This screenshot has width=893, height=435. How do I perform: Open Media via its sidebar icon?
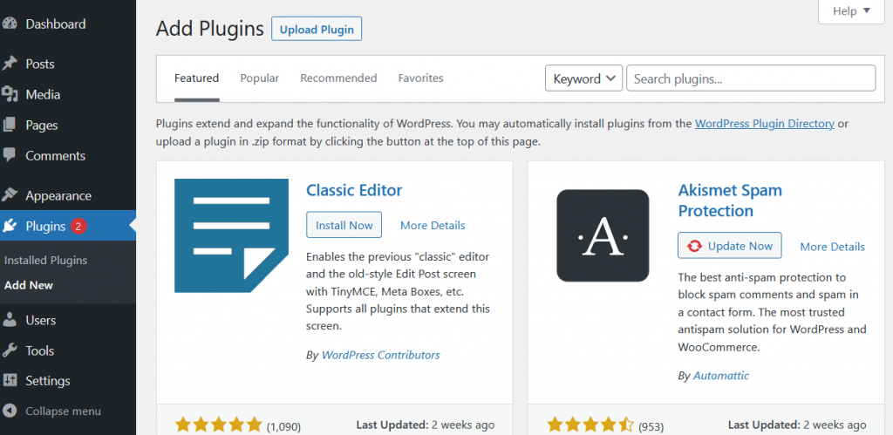10,94
